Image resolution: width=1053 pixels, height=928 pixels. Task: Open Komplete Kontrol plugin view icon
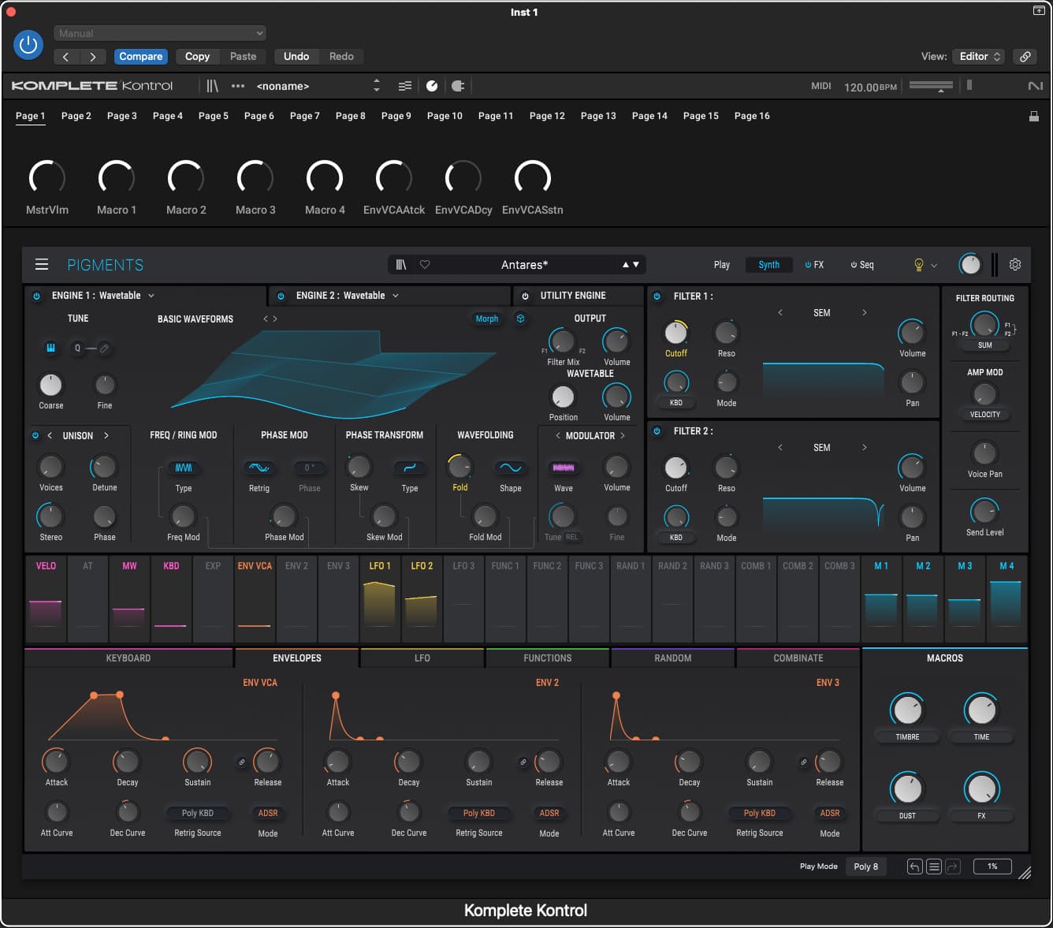tap(458, 86)
